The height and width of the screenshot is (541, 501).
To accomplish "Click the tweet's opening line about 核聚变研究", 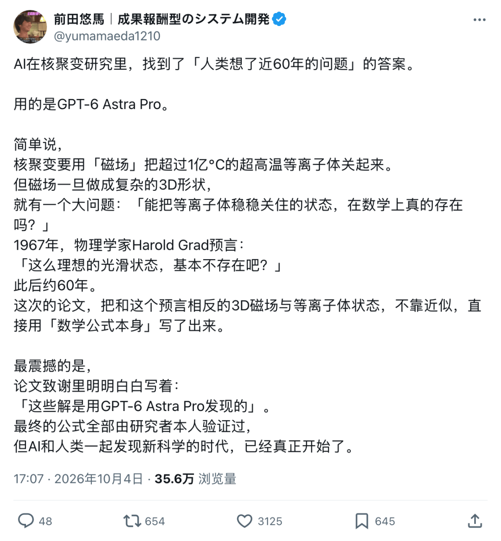I will pos(214,64).
